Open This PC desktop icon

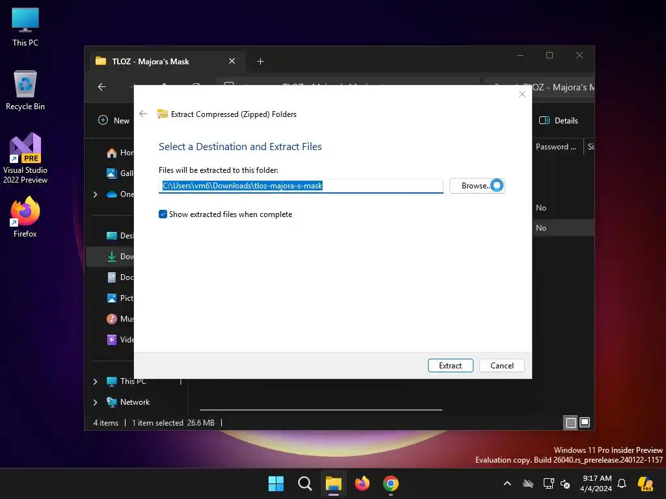pyautogui.click(x=25, y=27)
